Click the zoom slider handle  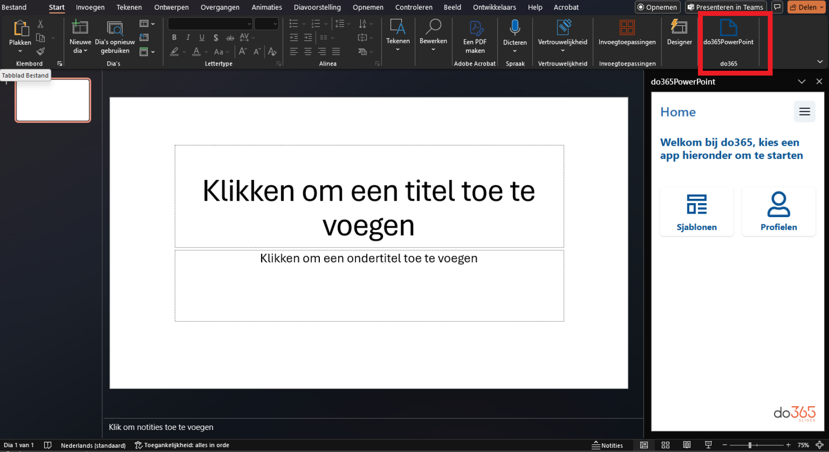(x=750, y=445)
